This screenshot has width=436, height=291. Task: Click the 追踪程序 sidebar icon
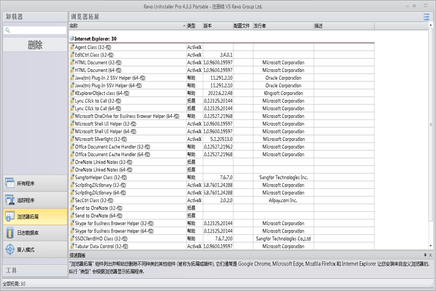10,200
